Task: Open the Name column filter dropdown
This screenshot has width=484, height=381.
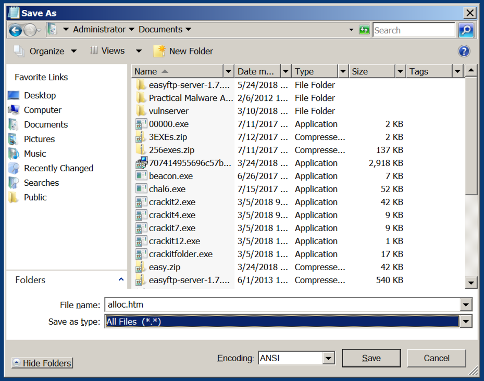Action: pos(228,71)
